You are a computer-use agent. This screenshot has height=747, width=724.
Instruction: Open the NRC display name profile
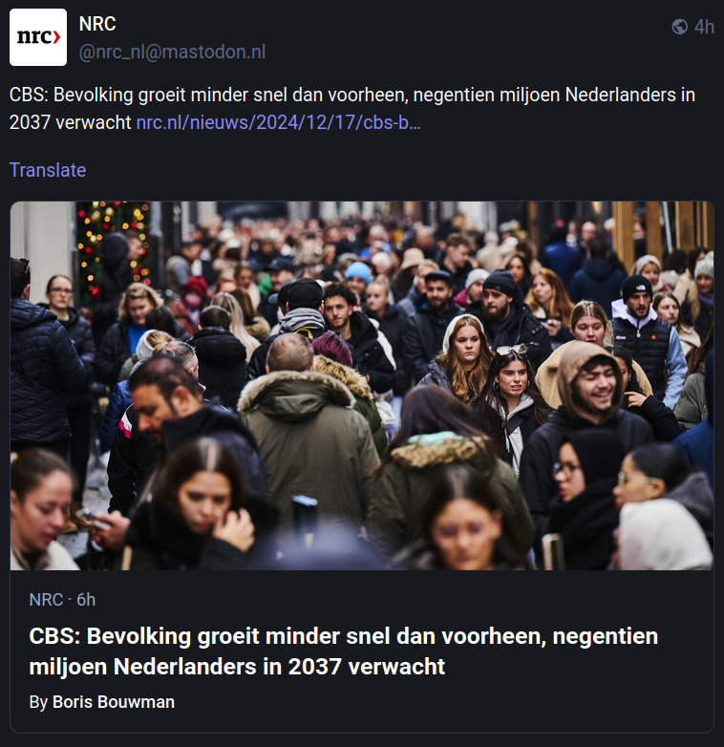97,24
